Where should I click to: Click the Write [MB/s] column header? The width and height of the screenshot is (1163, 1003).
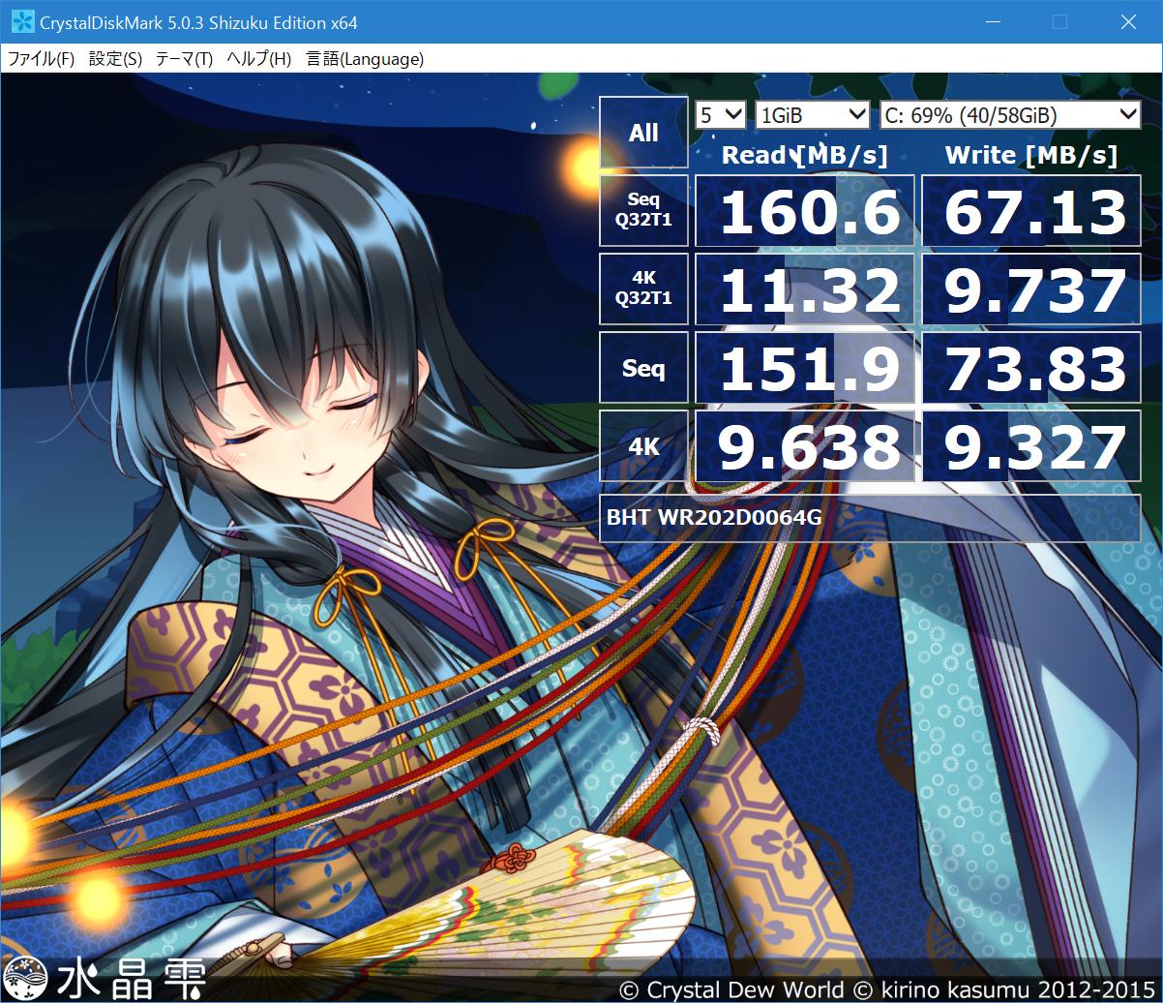(x=1031, y=155)
